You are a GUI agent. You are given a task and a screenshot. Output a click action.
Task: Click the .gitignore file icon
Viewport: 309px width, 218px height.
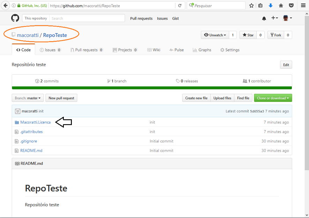[x=17, y=141]
